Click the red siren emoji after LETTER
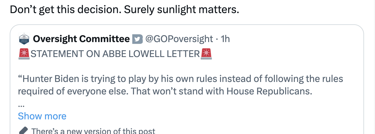The height and width of the screenshot is (134, 375). coord(206,54)
